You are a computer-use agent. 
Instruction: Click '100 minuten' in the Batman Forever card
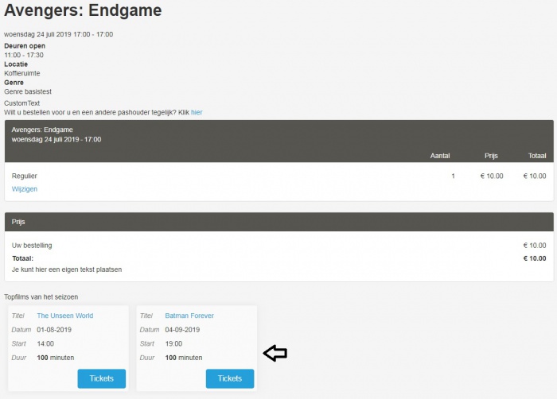click(184, 358)
